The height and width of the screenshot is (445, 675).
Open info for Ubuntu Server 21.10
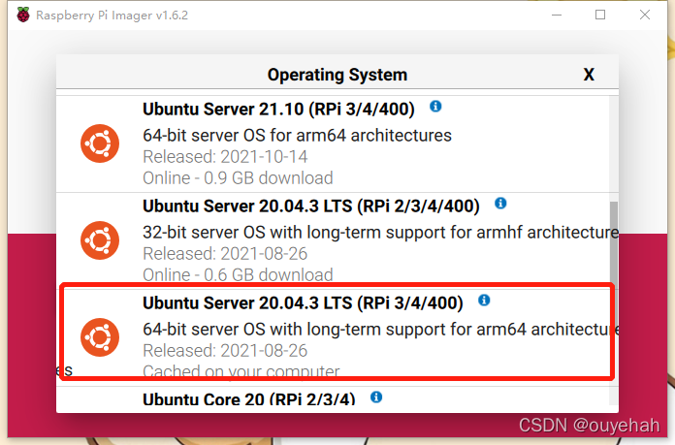click(435, 106)
